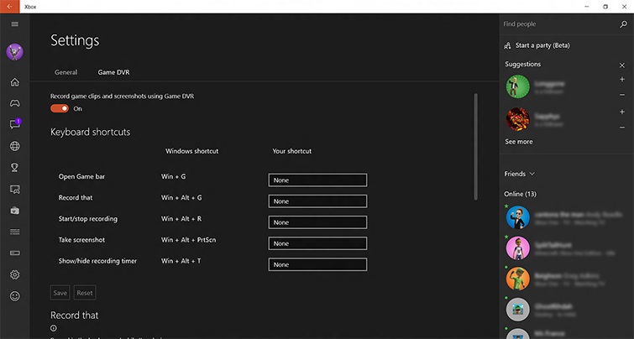Screen dimensions: 634x339
Task: Toggle Game DVR recording switch off
Action: [60, 108]
